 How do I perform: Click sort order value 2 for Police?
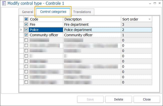(x=136, y=30)
